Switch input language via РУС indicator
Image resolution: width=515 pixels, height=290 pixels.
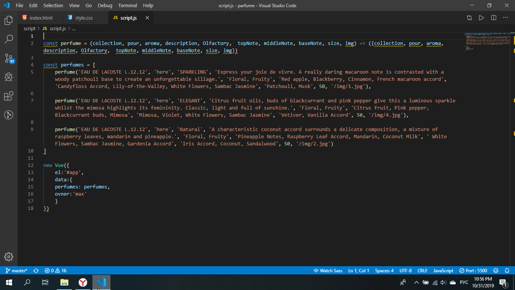[x=464, y=282]
